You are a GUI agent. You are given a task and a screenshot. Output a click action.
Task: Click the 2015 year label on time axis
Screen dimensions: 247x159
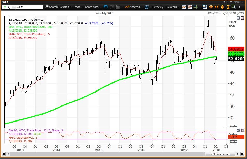tap(98, 150)
